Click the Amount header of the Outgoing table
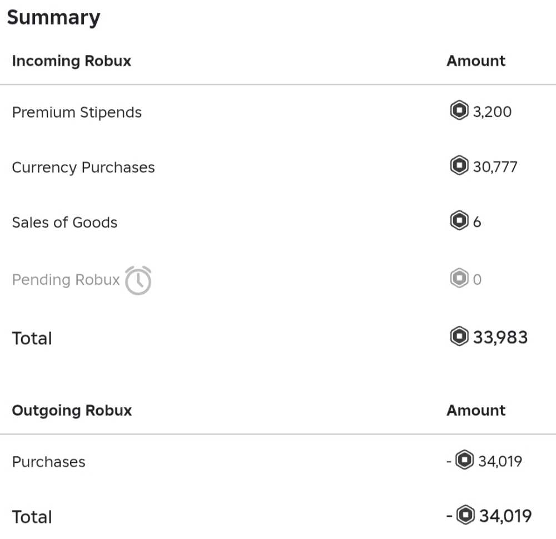The image size is (556, 539). point(476,411)
